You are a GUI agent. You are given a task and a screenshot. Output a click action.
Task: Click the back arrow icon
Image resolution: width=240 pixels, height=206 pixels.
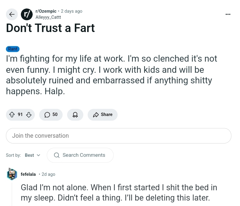(x=12, y=14)
